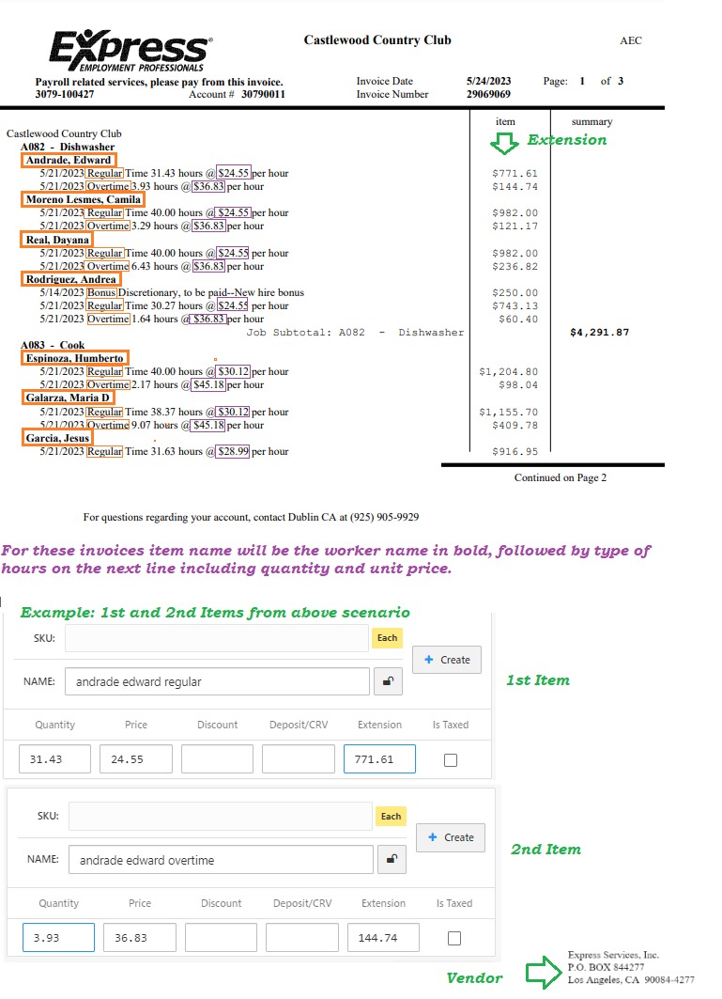The height and width of the screenshot is (999, 722).
Task: Click the Quantity field showing 3.93
Action: pyautogui.click(x=58, y=938)
